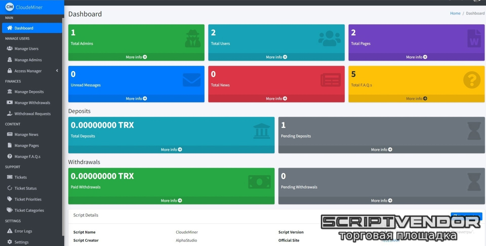This screenshot has height=246, width=486.
Task: Open Manage Users in the sidebar
Action: [x=26, y=48]
